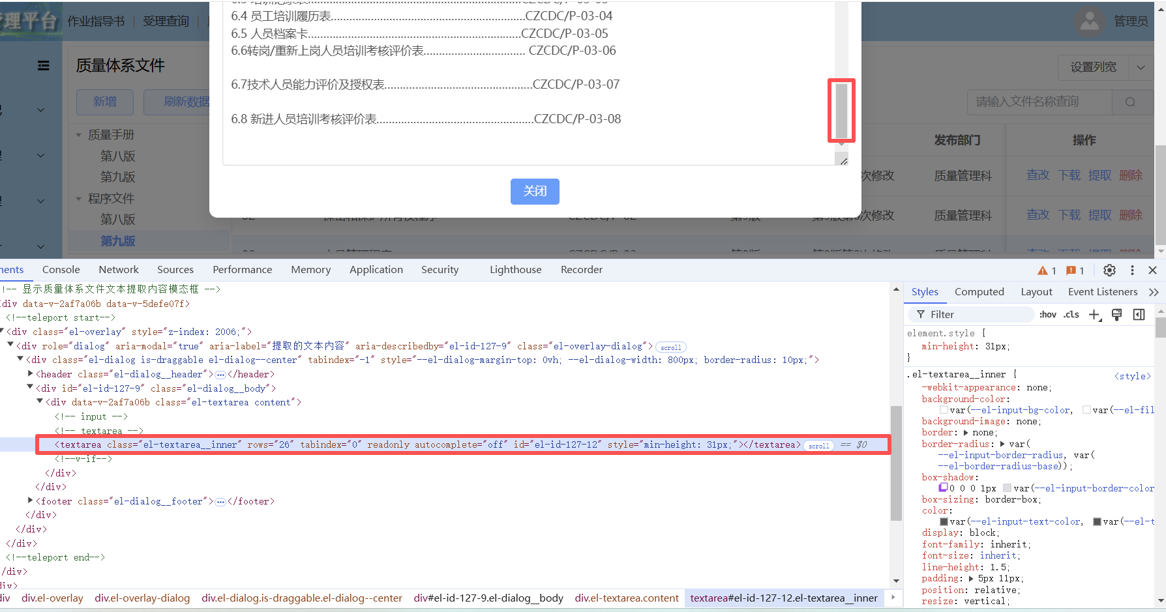This screenshot has height=612, width=1166.
Task: Switch to the Network tab
Action: pyautogui.click(x=119, y=270)
